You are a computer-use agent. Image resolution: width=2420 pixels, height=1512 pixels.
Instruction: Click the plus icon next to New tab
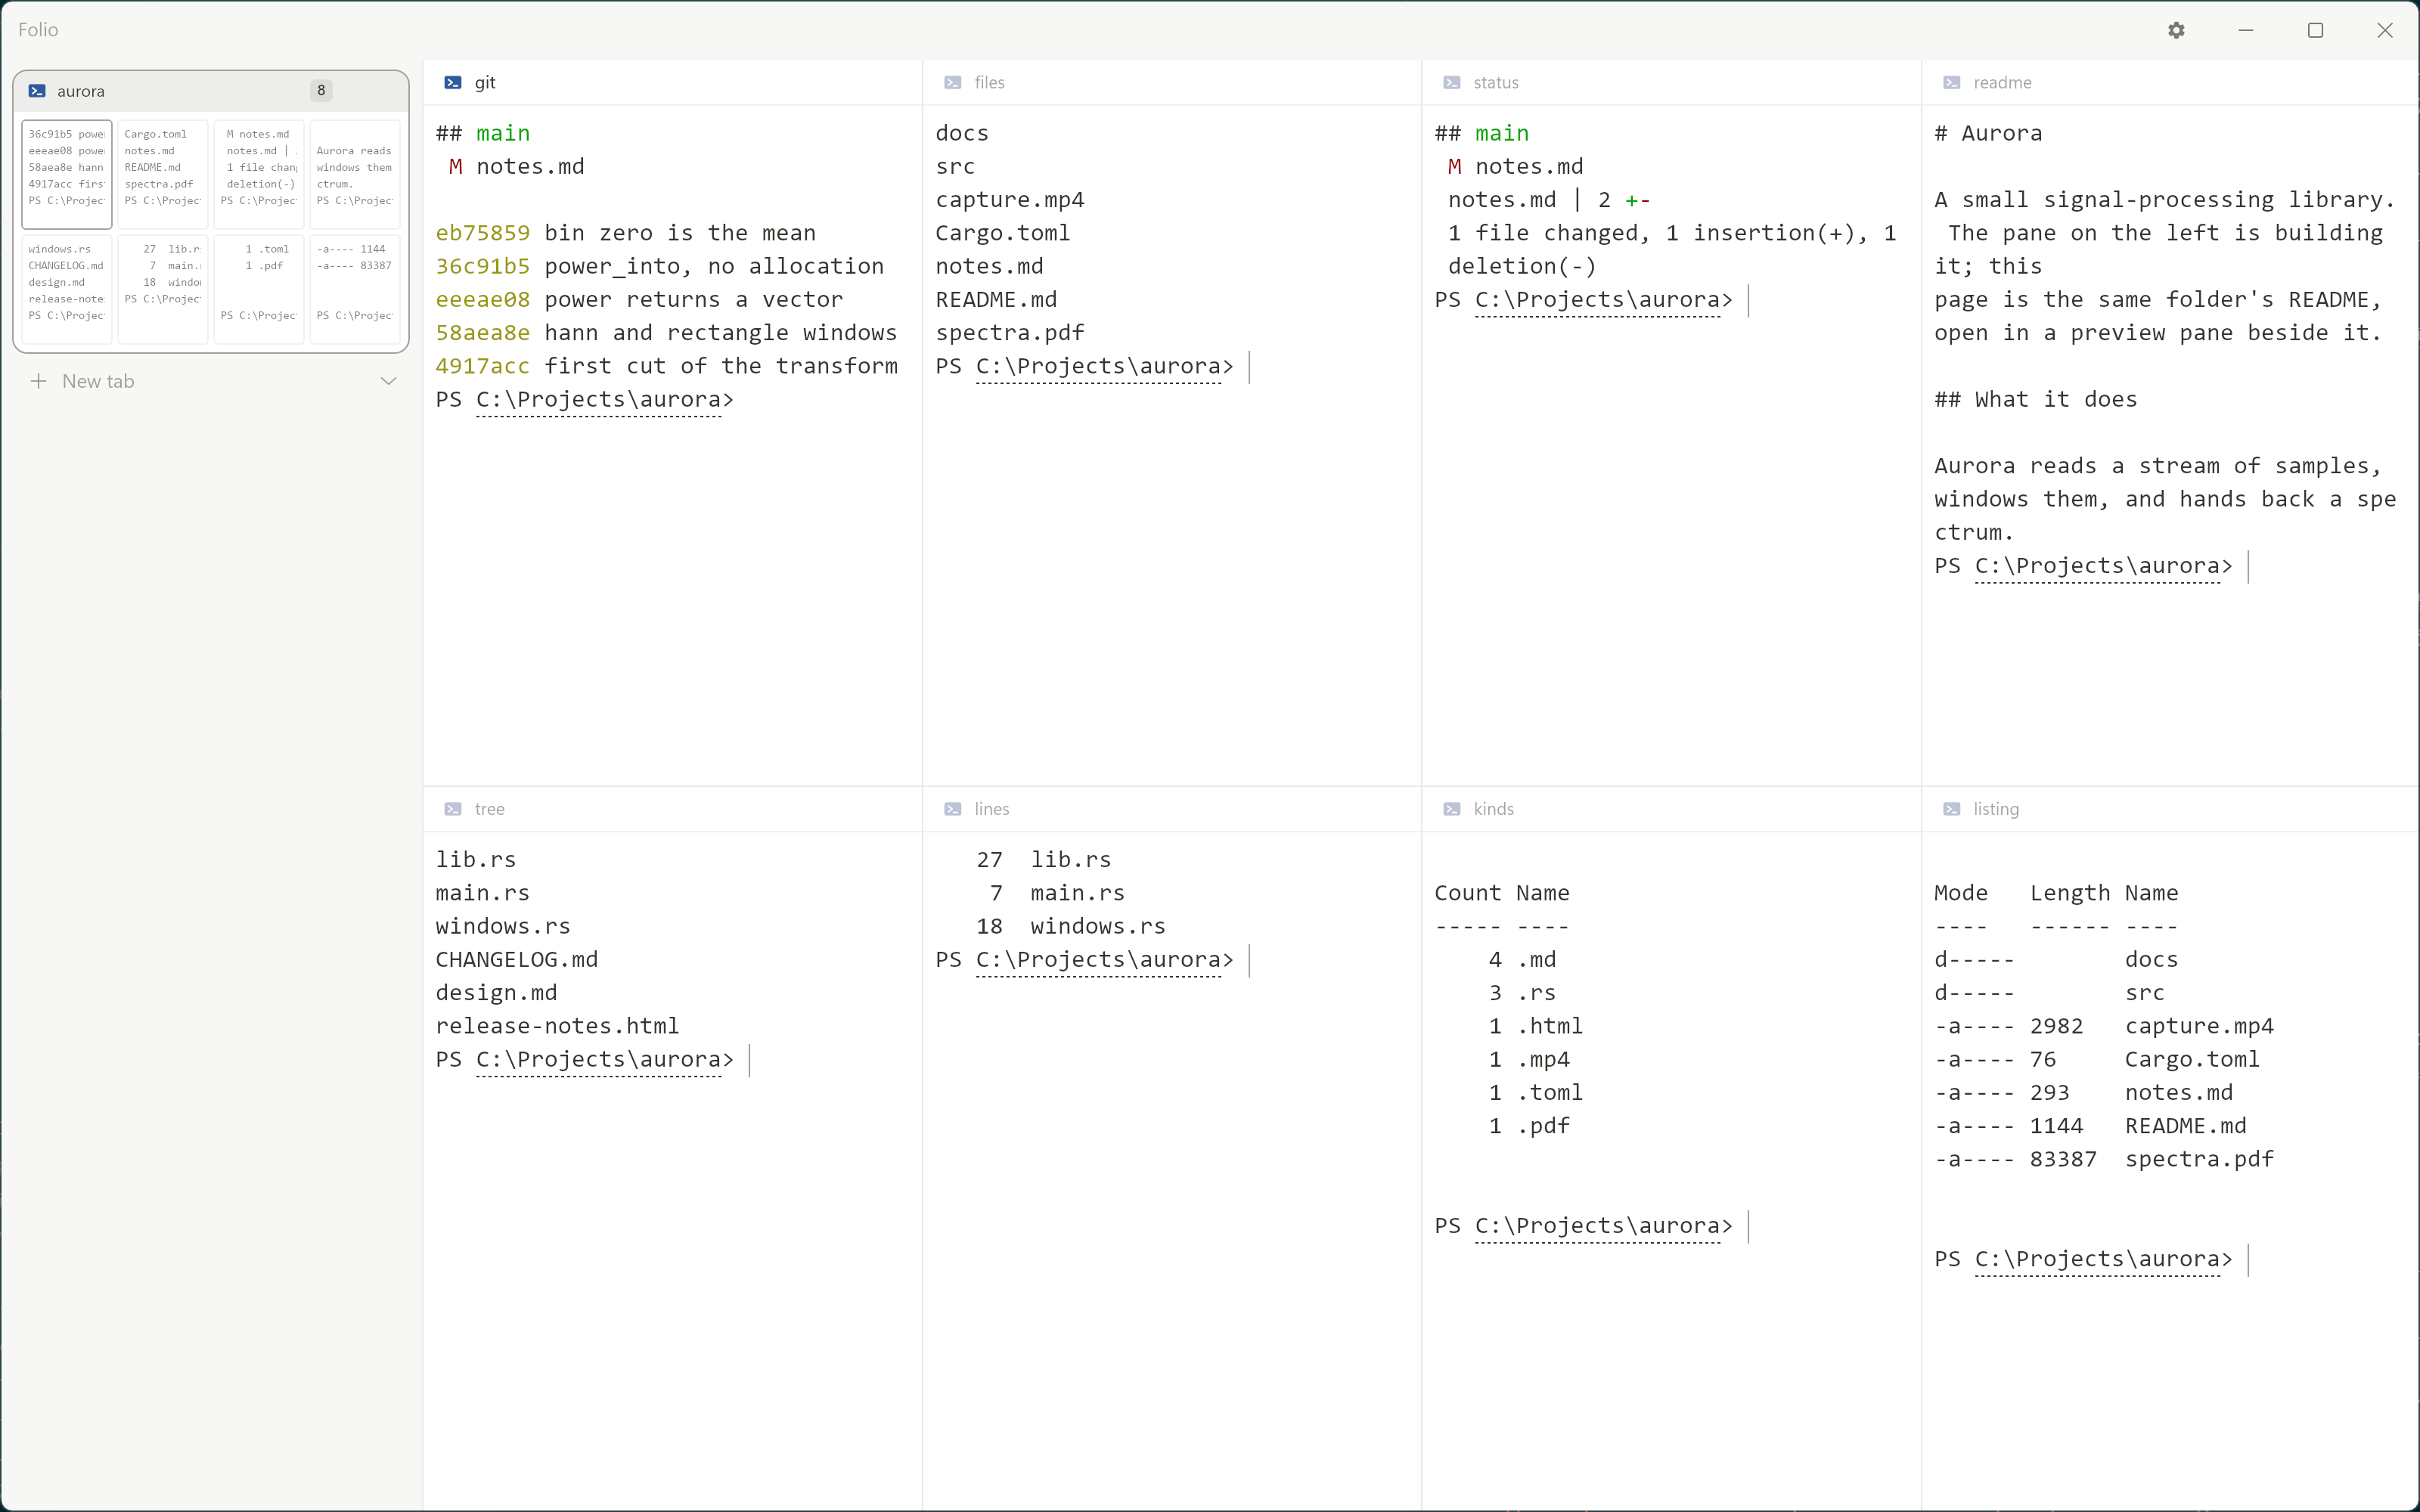(39, 381)
